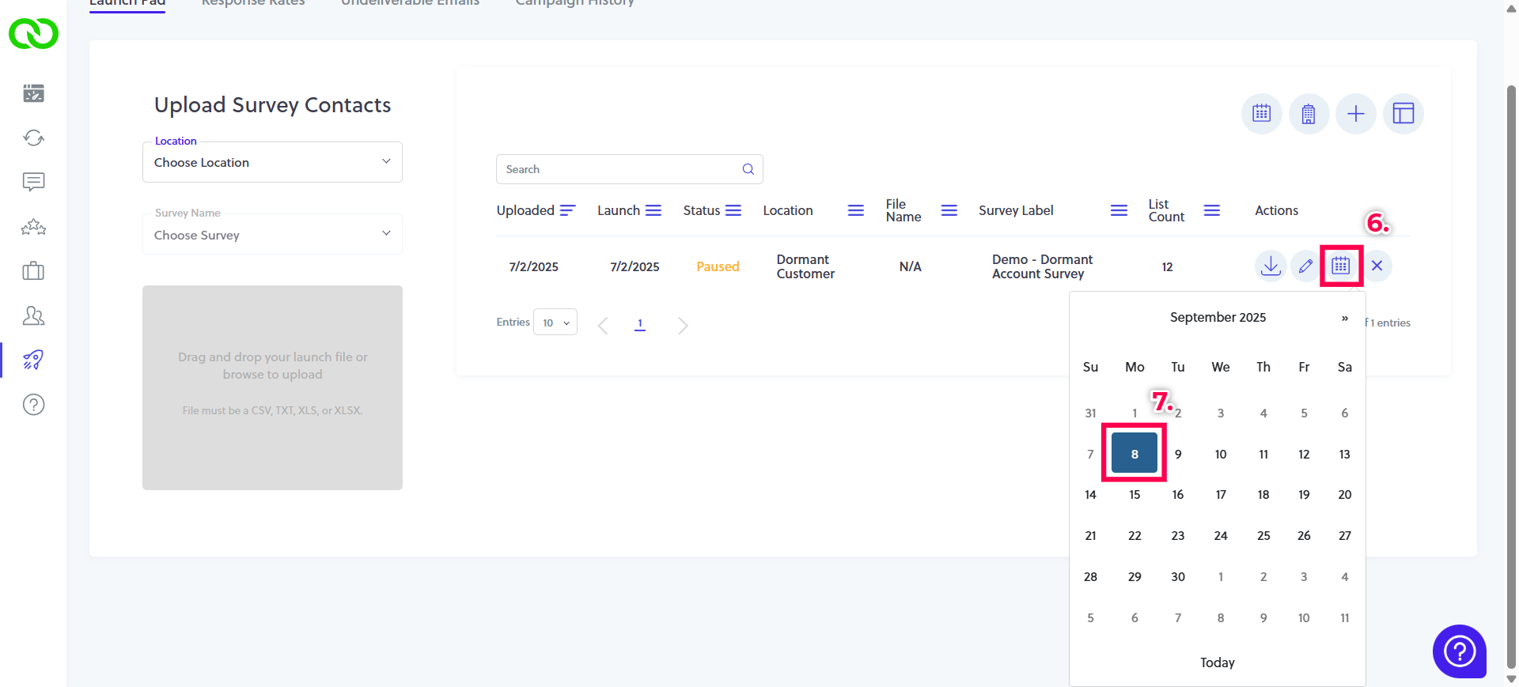The width and height of the screenshot is (1519, 687).
Task: Click the plus icon above the table
Action: pyautogui.click(x=1355, y=114)
